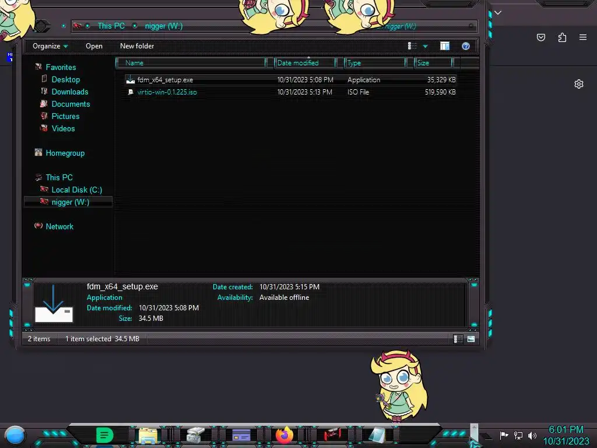Launch Firefox from the taskbar
Image resolution: width=597 pixels, height=448 pixels.
285,435
